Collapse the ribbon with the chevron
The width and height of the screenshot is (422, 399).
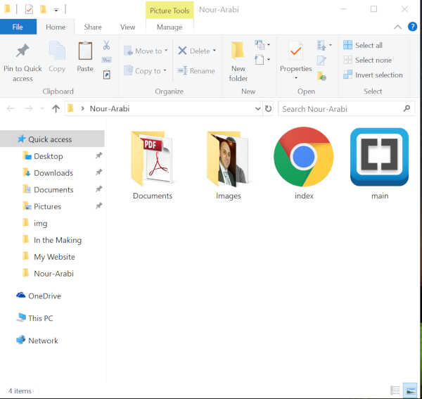pos(397,27)
